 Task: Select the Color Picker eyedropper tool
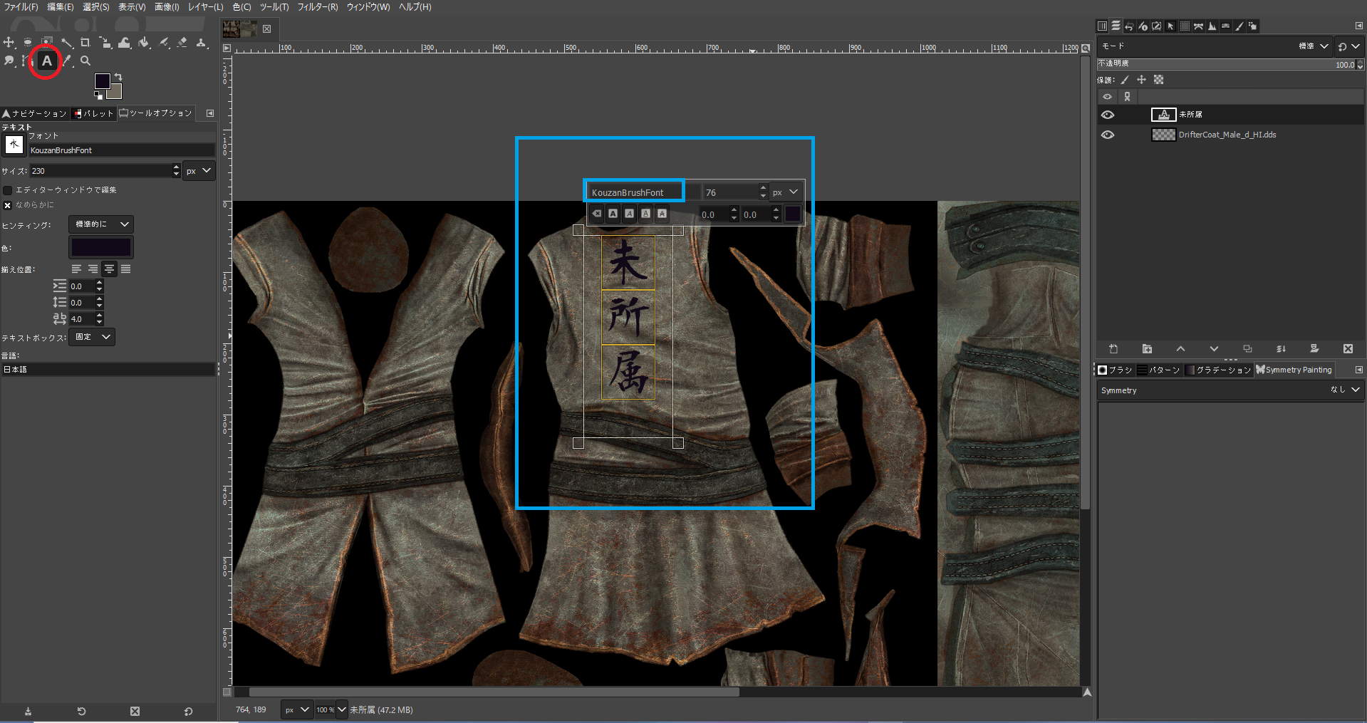coord(68,61)
